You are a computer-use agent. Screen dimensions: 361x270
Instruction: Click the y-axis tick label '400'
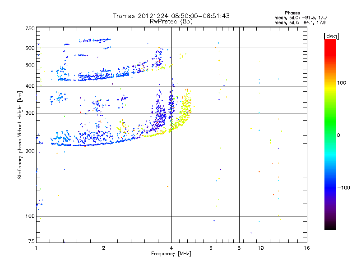pos(30,86)
